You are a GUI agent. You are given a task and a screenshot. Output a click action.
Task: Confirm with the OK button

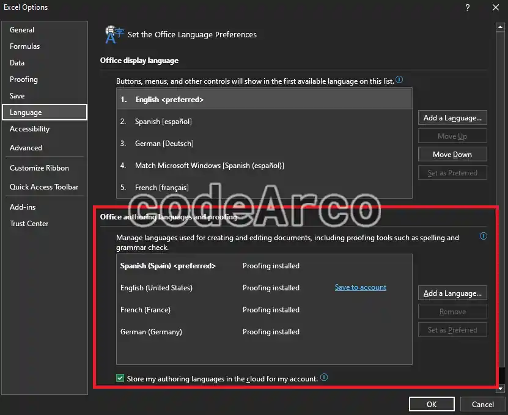point(432,405)
